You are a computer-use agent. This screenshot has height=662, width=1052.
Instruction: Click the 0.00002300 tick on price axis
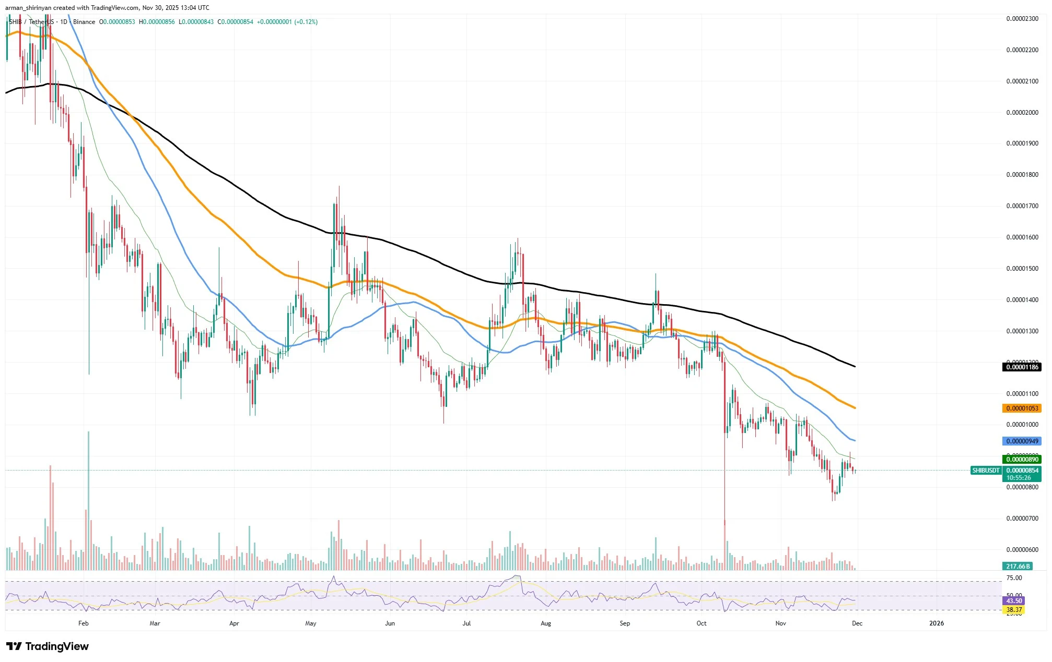coord(1022,19)
